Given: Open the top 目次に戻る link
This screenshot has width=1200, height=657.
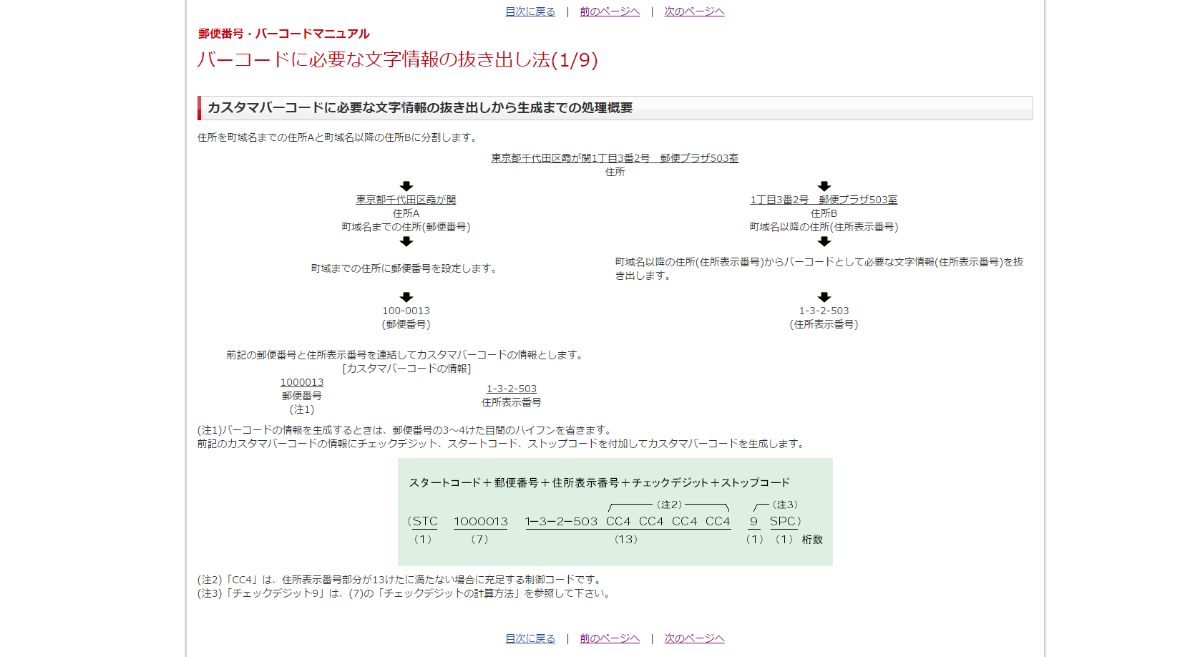Looking at the screenshot, I should point(530,11).
